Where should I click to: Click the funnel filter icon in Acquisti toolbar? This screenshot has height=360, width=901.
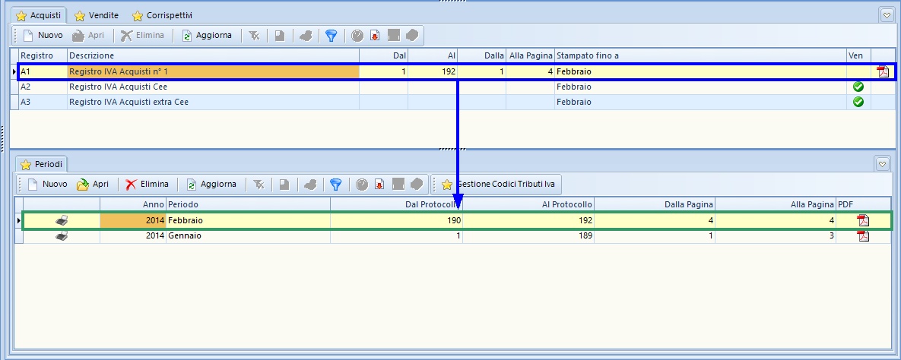331,35
